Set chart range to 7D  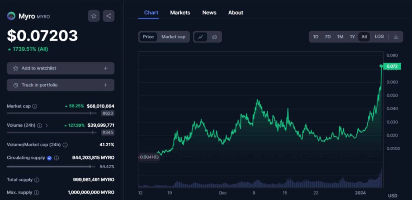pyautogui.click(x=328, y=37)
